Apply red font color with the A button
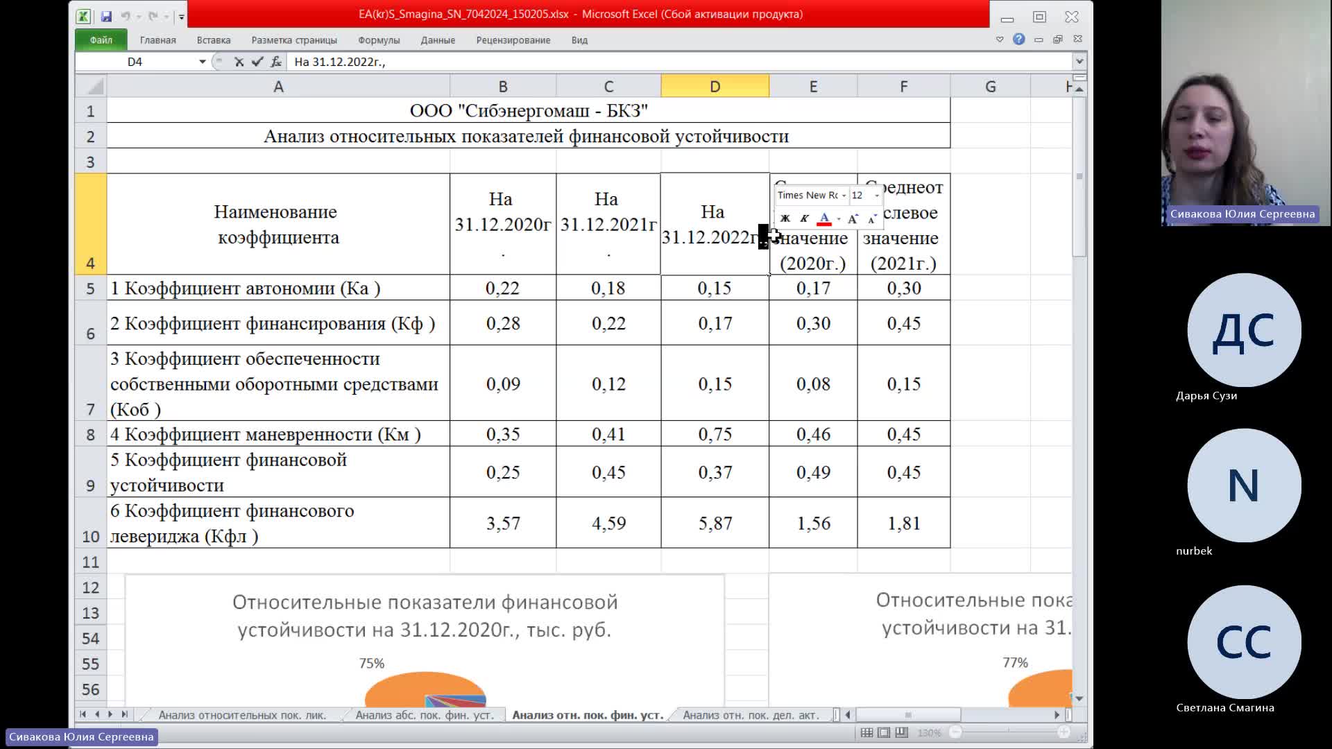The width and height of the screenshot is (1332, 749). tap(824, 218)
